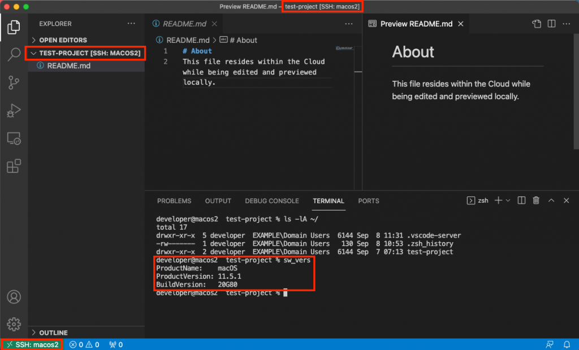This screenshot has height=350, width=579.
Task: Split the terminal pane
Action: coord(521,200)
